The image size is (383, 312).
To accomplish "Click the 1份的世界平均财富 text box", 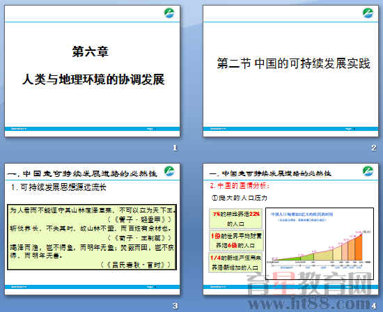I will pos(236,241).
